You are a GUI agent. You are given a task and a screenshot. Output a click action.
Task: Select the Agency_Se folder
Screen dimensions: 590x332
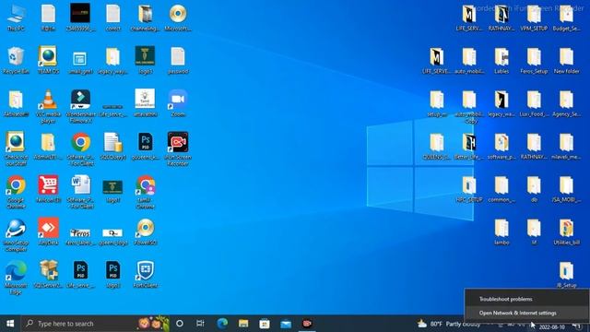(x=566, y=103)
